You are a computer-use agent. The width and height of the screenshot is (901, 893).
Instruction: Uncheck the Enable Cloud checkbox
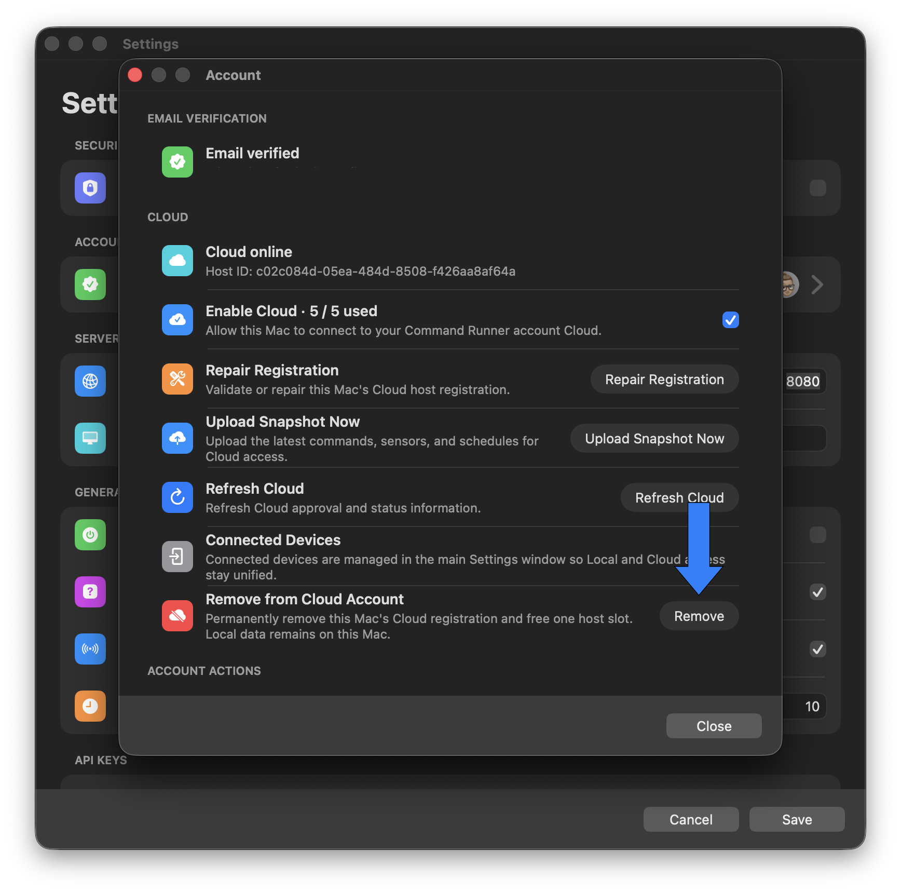pos(731,320)
